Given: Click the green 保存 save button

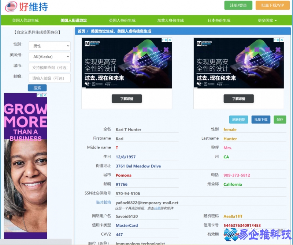Looking at the screenshot, I should (280, 120).
